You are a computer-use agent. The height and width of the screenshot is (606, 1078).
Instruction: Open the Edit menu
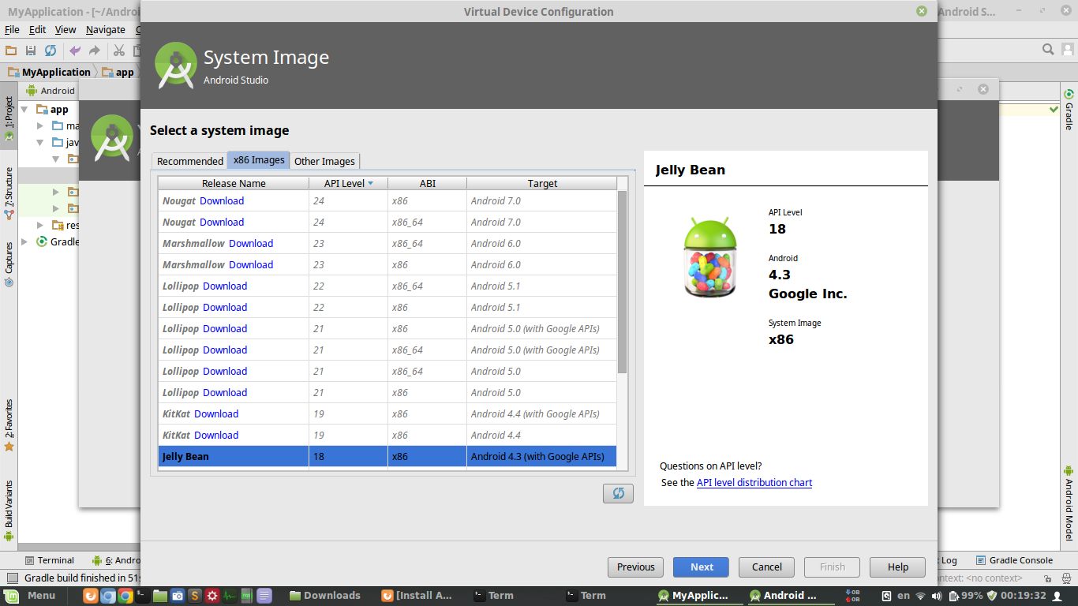pos(38,29)
